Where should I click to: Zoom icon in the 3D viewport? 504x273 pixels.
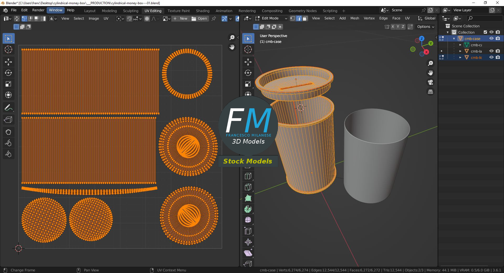tap(430, 63)
